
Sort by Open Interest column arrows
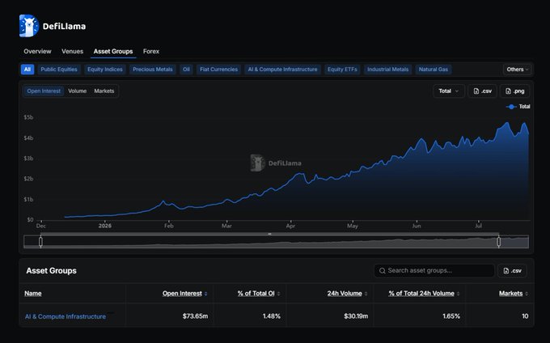pos(206,294)
